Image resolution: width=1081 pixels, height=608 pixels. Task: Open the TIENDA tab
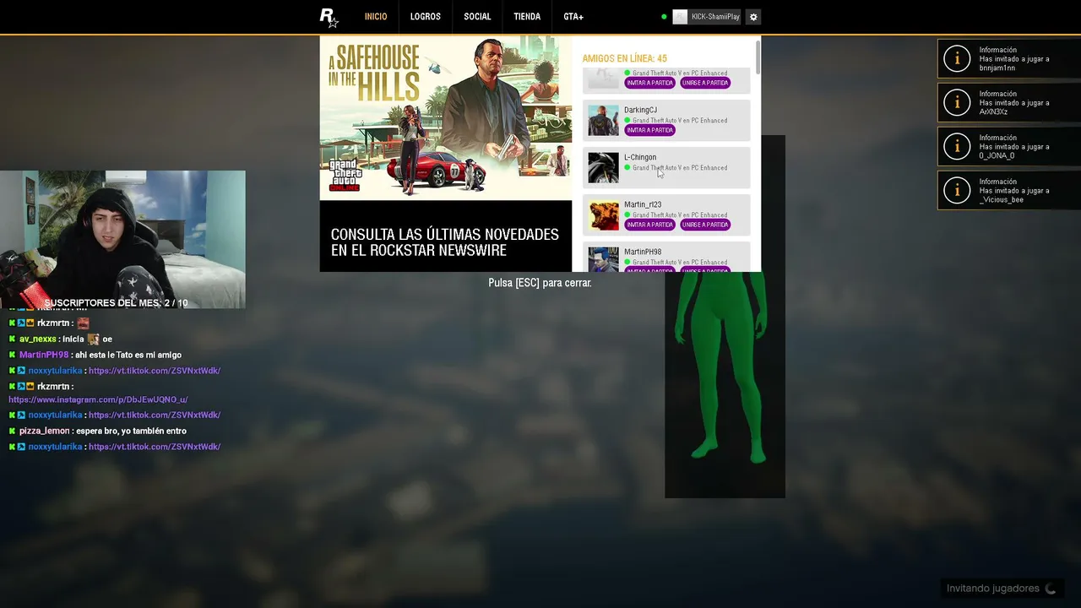(527, 17)
